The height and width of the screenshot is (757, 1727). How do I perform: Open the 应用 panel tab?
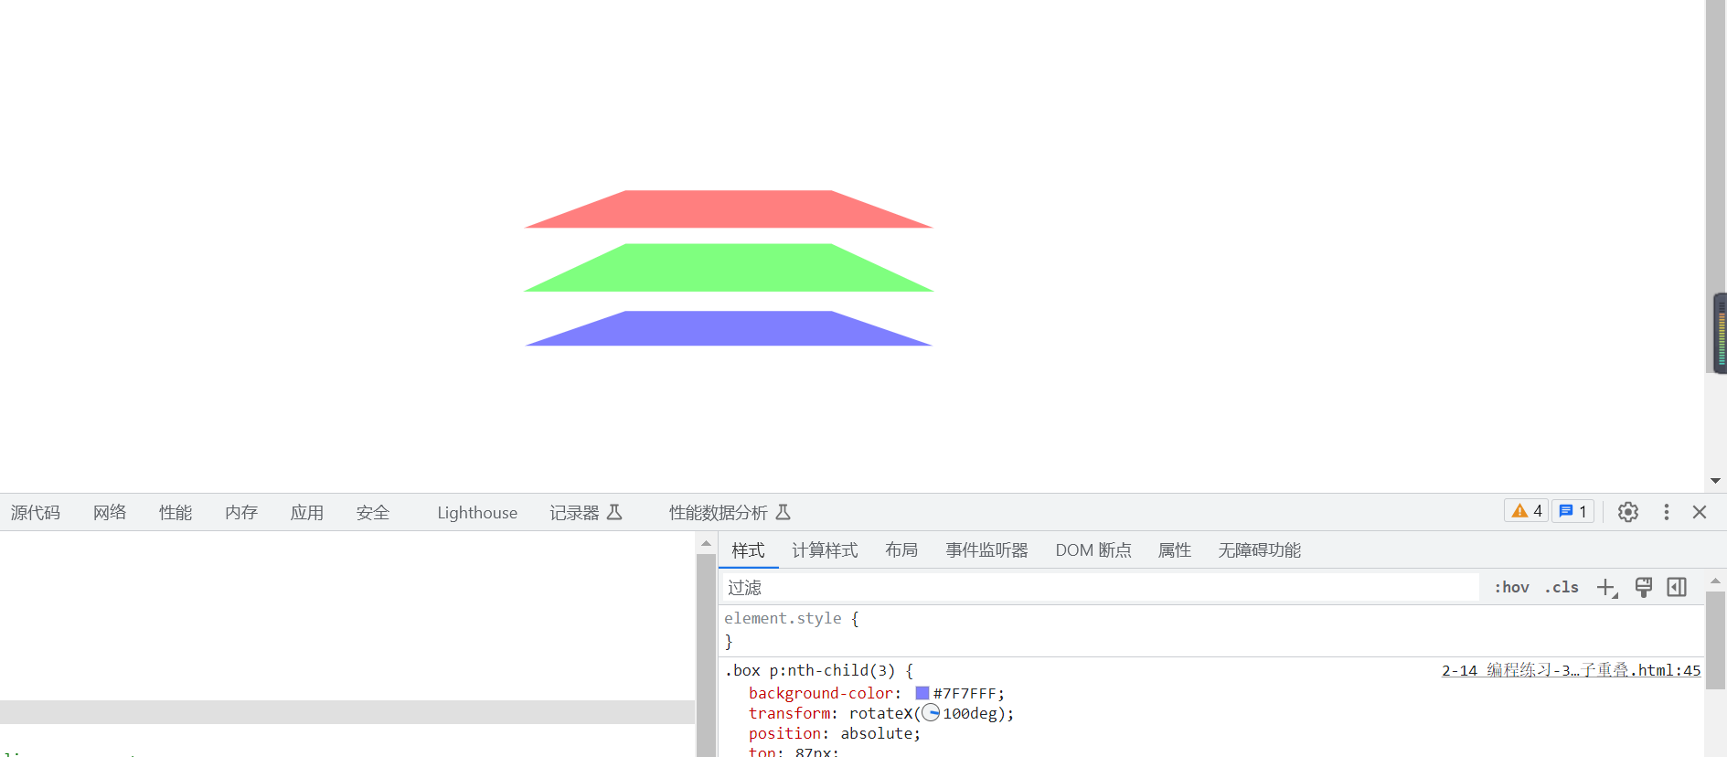307,513
